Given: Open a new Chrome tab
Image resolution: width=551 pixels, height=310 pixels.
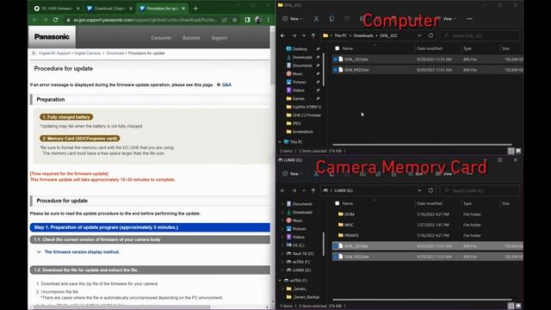Looking at the screenshot, I should pyautogui.click(x=195, y=9).
